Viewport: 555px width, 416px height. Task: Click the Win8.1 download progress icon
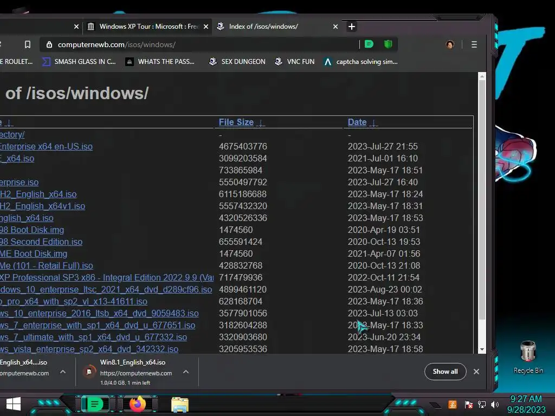89,372
